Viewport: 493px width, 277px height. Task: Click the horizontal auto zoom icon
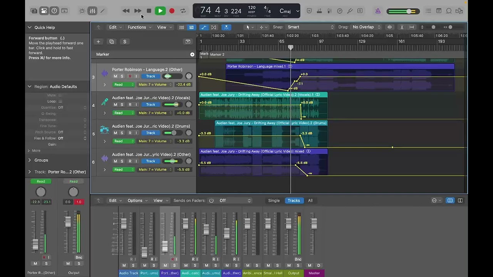(x=412, y=27)
